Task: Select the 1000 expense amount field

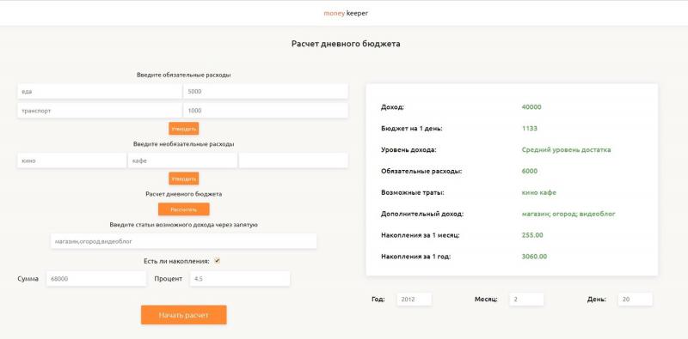Action: (266, 111)
